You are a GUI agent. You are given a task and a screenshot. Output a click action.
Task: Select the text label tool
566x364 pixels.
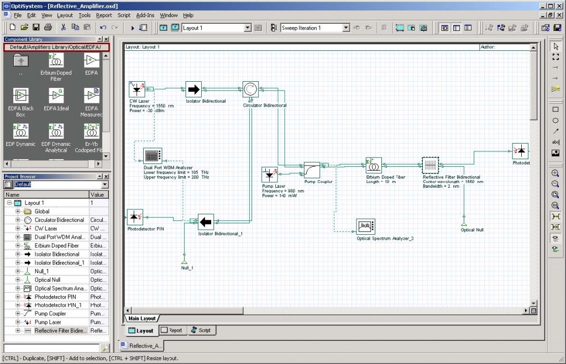[x=555, y=142]
